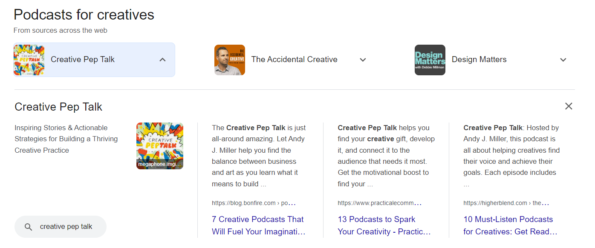Screen dimensions: 595x248
Task: Click Design Matters podcast cover icon
Action: [x=430, y=60]
